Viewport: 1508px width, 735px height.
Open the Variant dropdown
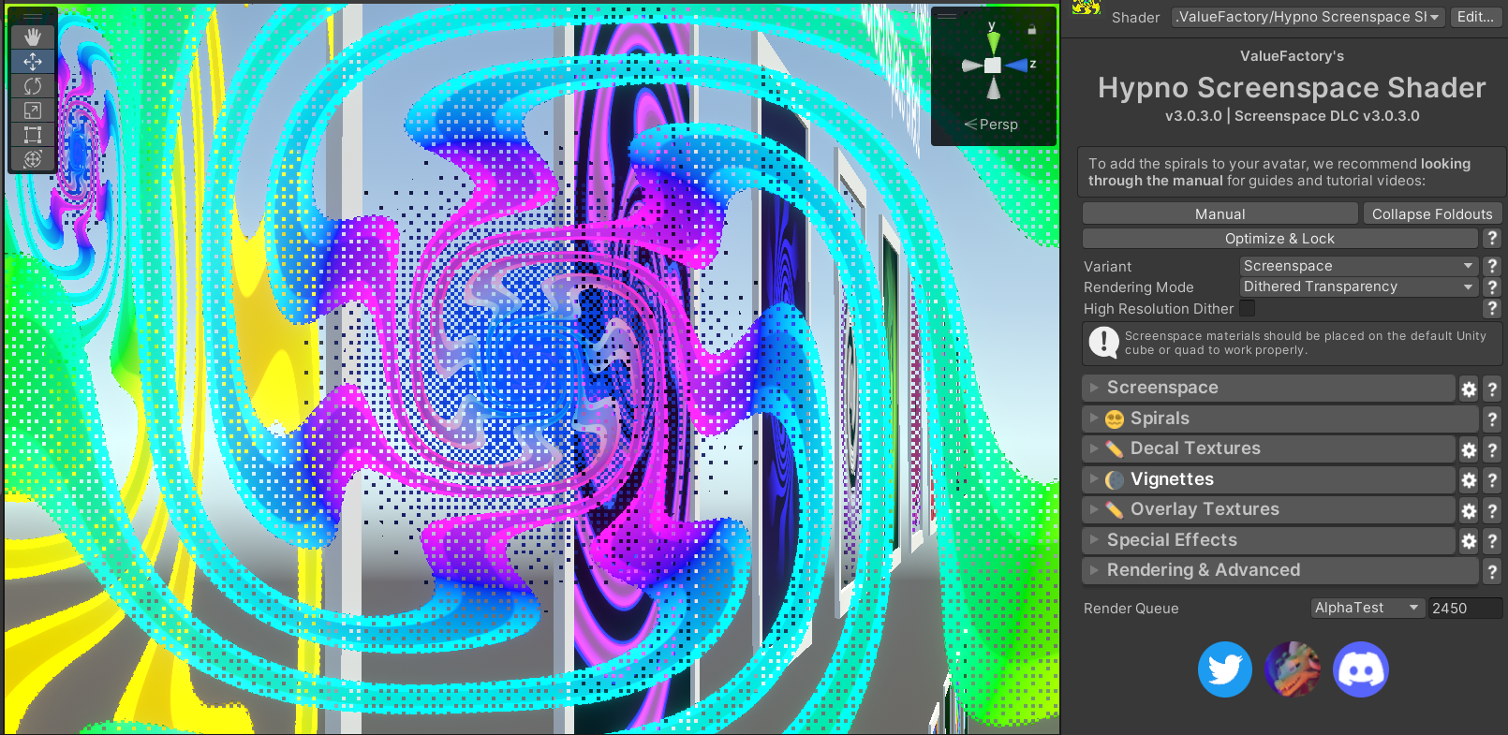pos(1358,266)
